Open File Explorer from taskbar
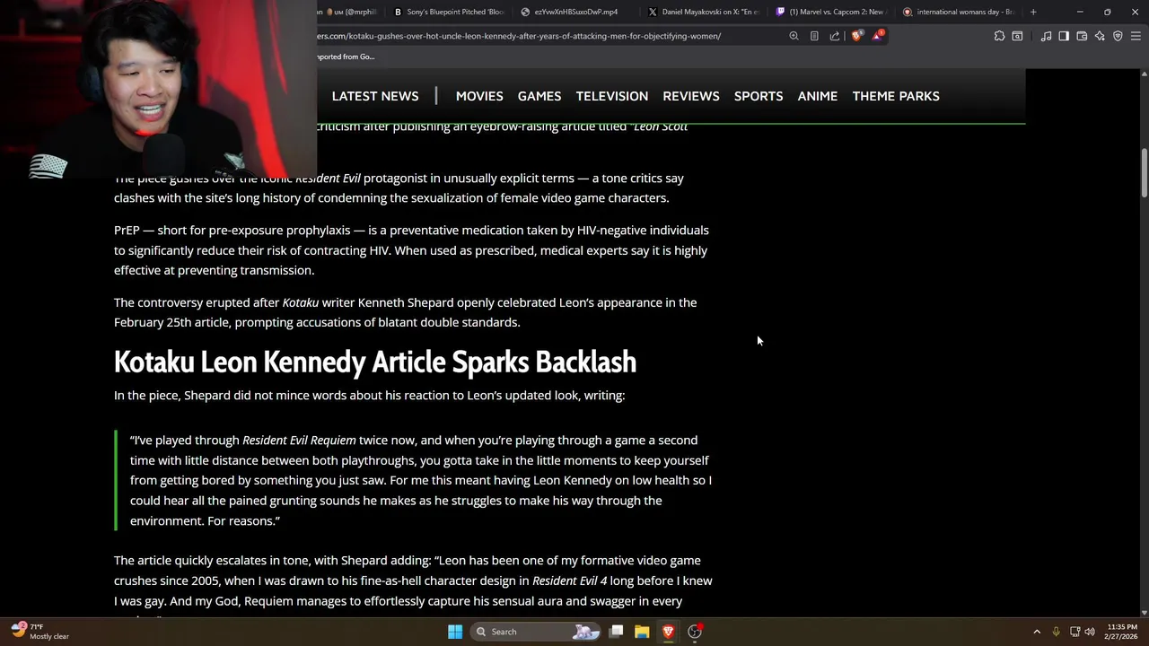This screenshot has width=1149, height=646. (x=642, y=632)
